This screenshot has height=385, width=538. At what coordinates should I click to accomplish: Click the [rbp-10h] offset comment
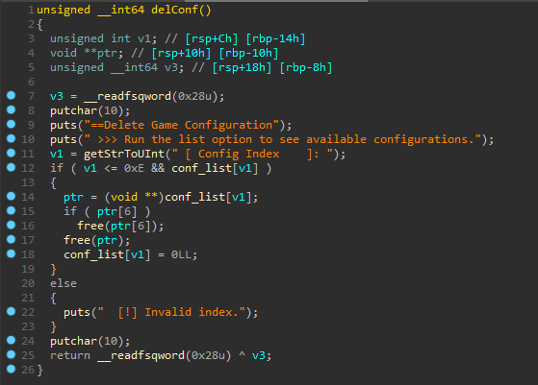pyautogui.click(x=248, y=53)
